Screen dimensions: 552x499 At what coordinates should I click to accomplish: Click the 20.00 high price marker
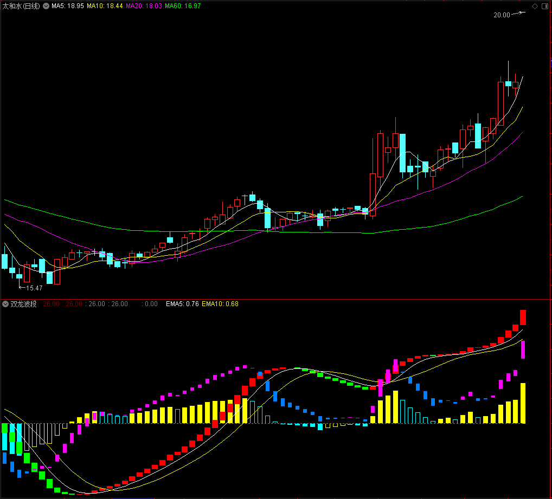[502, 15]
